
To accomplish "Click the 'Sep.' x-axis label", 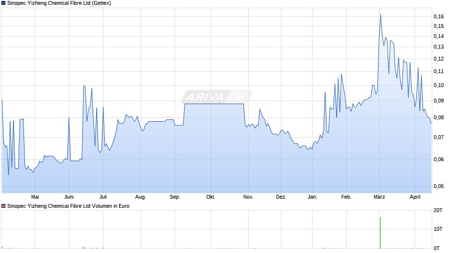I will tap(175, 197).
